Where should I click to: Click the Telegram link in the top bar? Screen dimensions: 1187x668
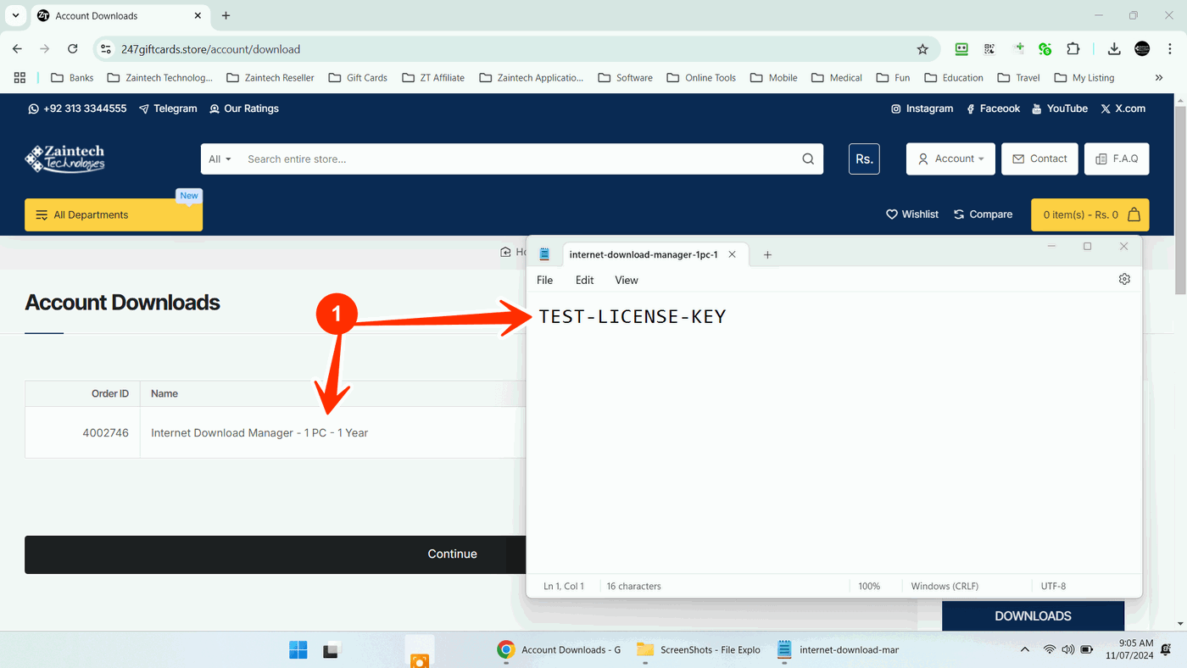coord(168,109)
